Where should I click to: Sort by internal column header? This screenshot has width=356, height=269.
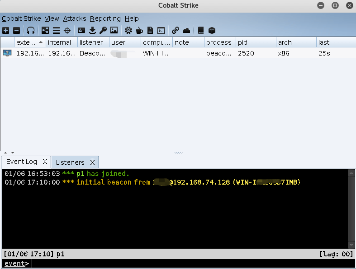tap(62, 42)
